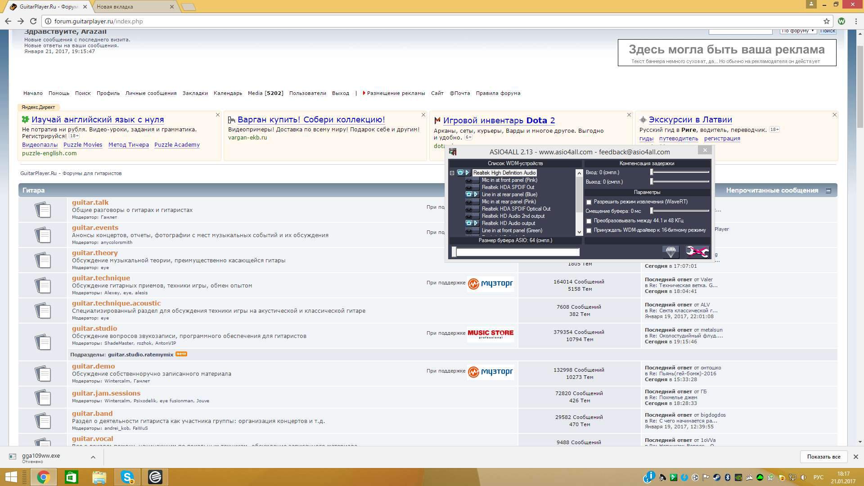Image resolution: width=864 pixels, height=486 pixels.
Task: Open Skype from the Windows taskbar
Action: click(x=127, y=477)
